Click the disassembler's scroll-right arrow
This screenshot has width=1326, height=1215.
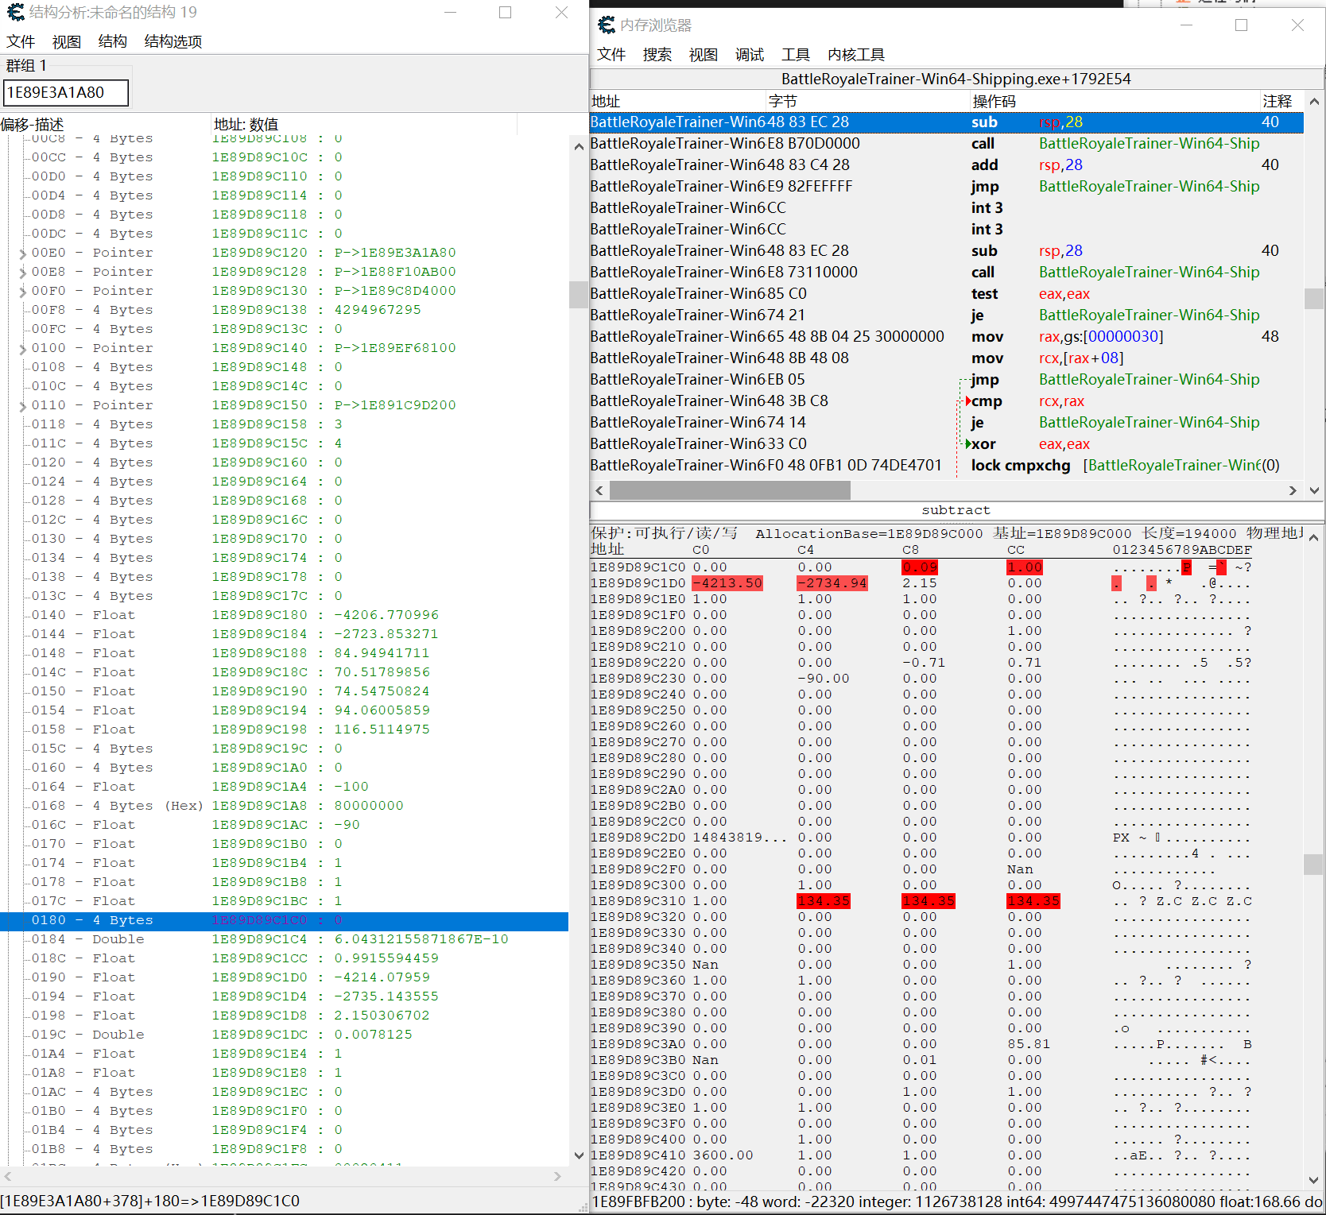[x=1293, y=491]
